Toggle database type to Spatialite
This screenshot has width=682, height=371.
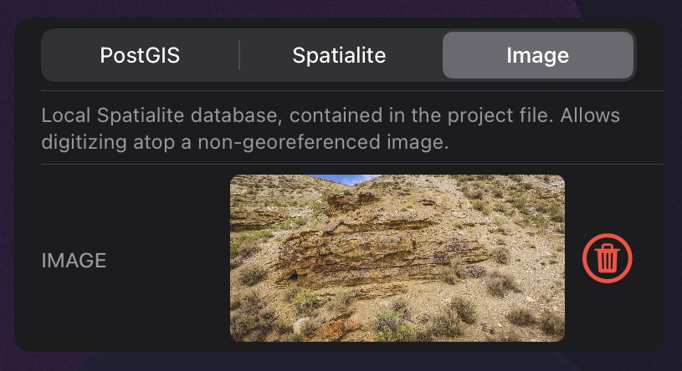point(339,56)
